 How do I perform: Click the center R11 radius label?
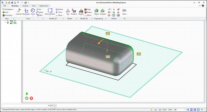(x=108, y=57)
